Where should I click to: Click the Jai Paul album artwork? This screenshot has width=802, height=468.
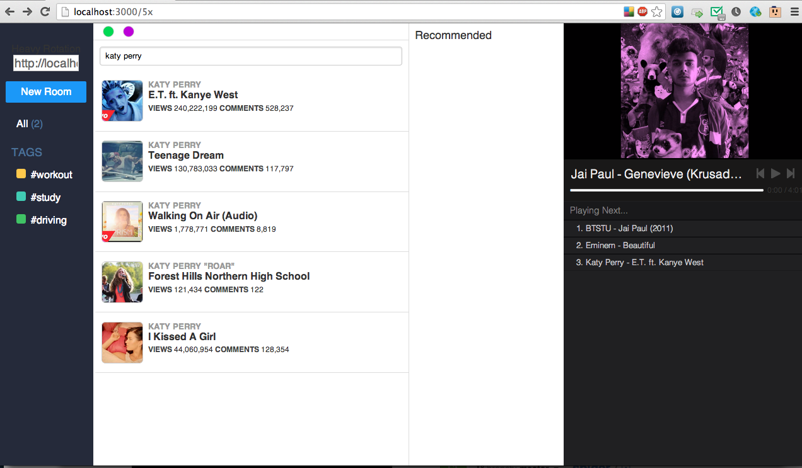[x=685, y=91]
